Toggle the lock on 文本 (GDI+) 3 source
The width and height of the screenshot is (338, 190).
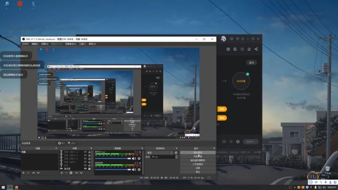point(89,155)
